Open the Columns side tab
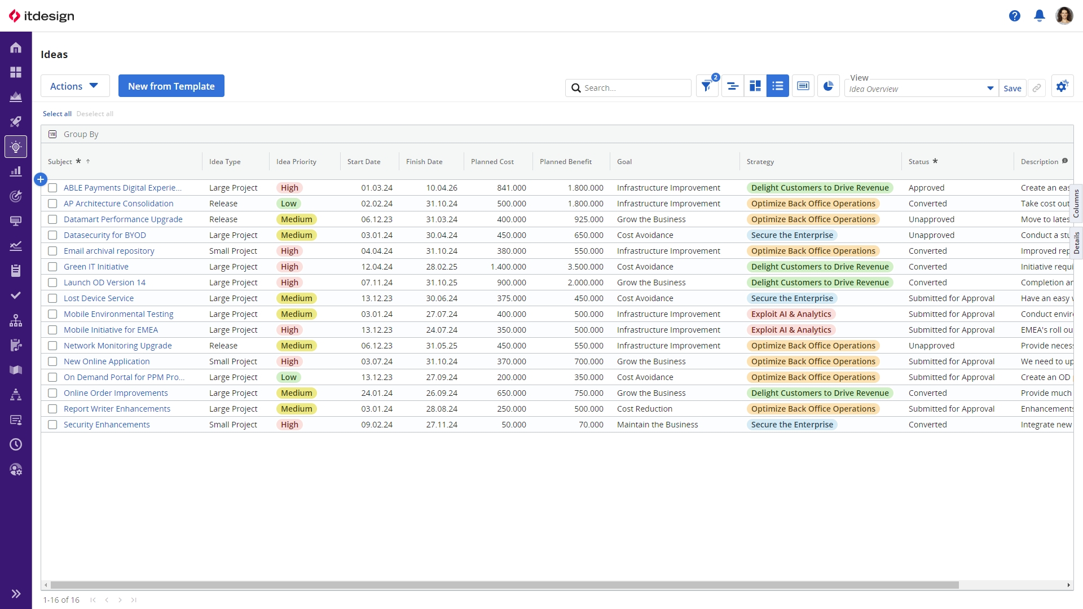The image size is (1083, 609). point(1076,204)
